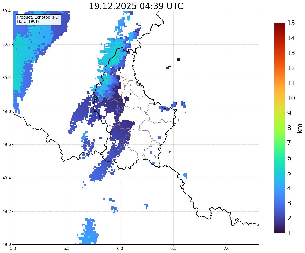Click the latitude axis label '49.8'
Screen dimensions: 305x253
point(7,111)
